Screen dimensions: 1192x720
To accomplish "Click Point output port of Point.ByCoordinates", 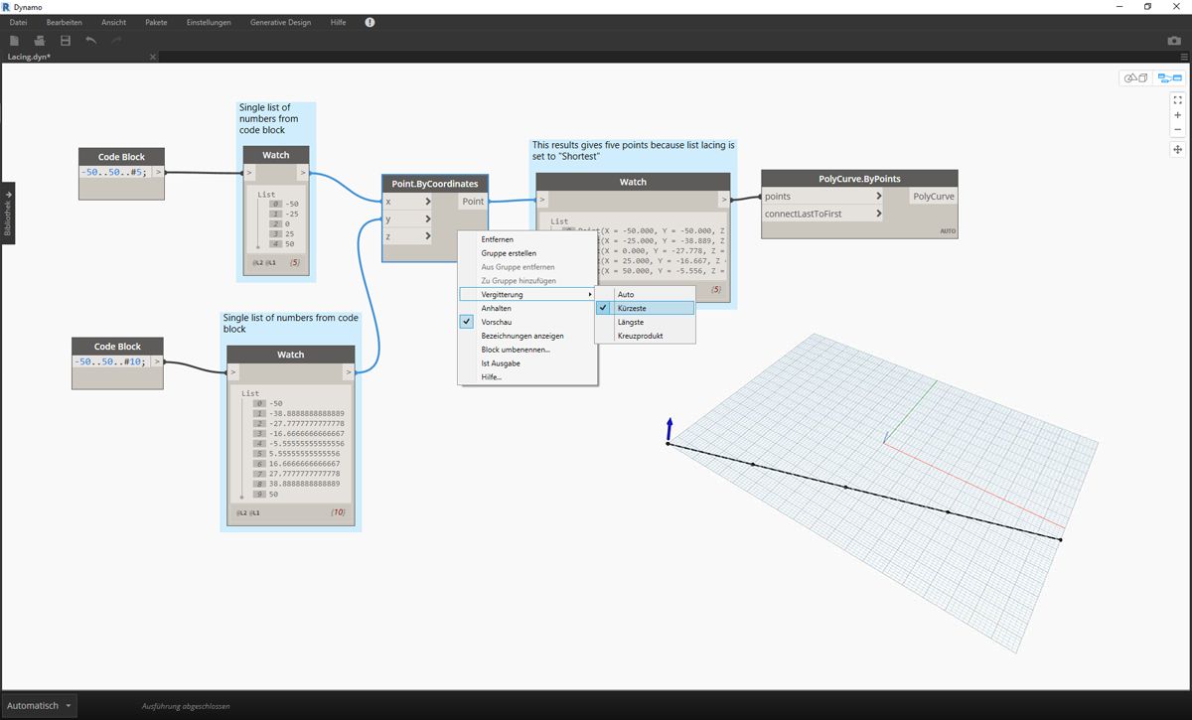I will point(473,202).
